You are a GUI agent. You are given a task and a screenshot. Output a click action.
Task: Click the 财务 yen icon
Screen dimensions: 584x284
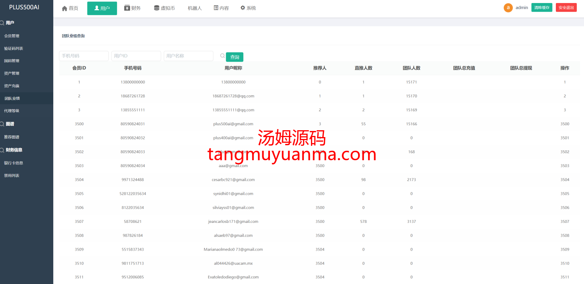(x=127, y=8)
